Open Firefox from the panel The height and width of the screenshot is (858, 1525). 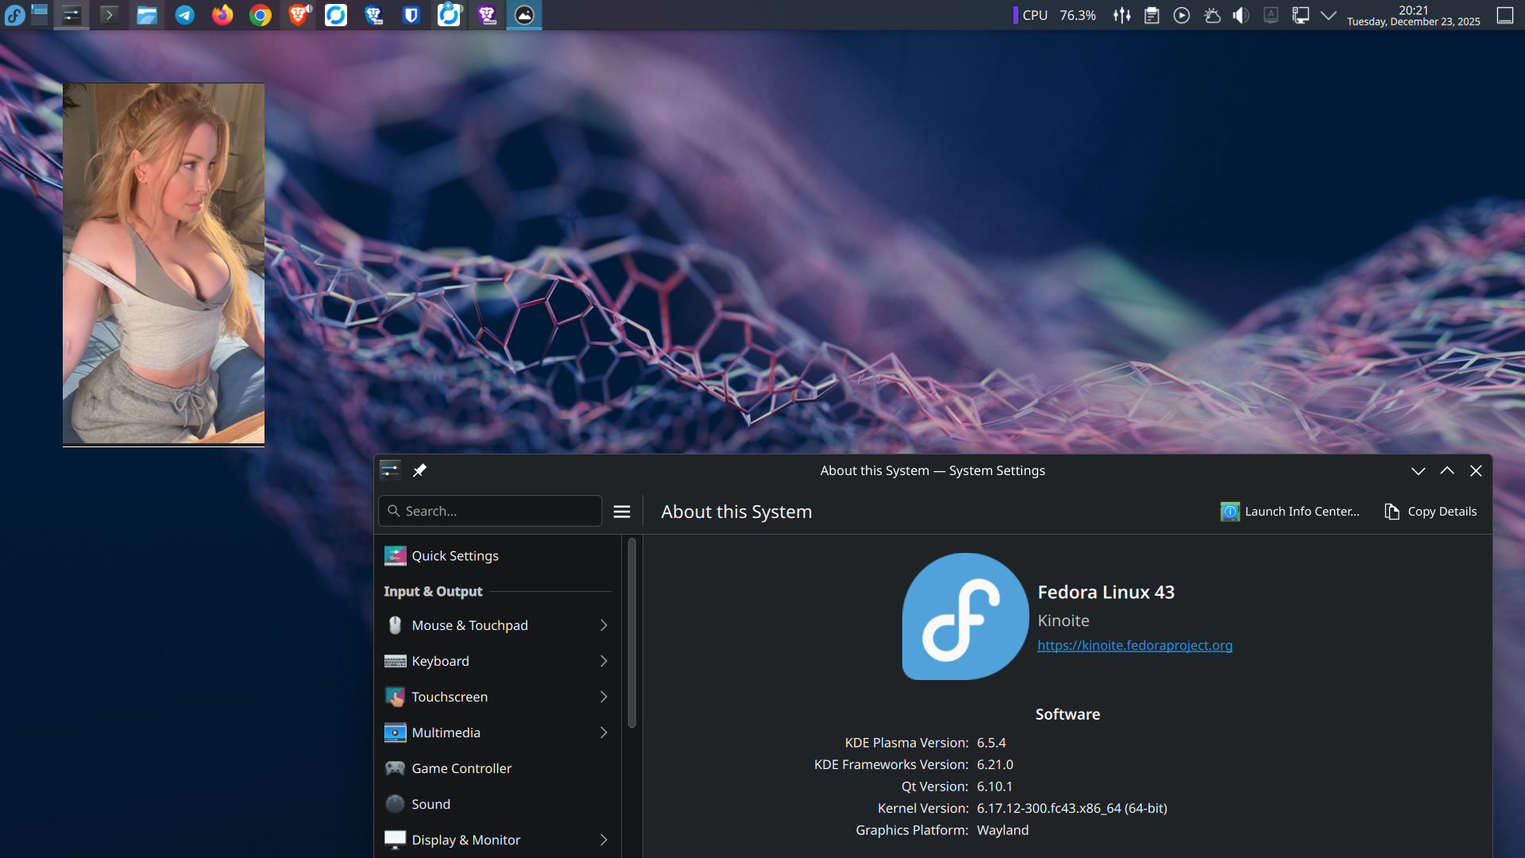coord(222,14)
